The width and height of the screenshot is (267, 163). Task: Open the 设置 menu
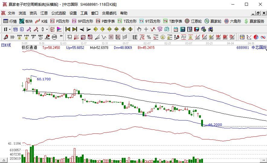pos(73,13)
